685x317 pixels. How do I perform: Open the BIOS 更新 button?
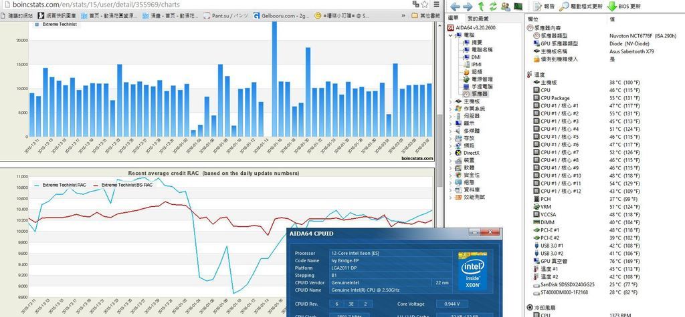coord(623,7)
